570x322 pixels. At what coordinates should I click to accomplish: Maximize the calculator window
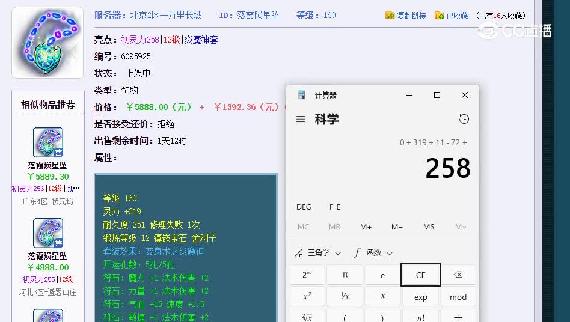(437, 95)
